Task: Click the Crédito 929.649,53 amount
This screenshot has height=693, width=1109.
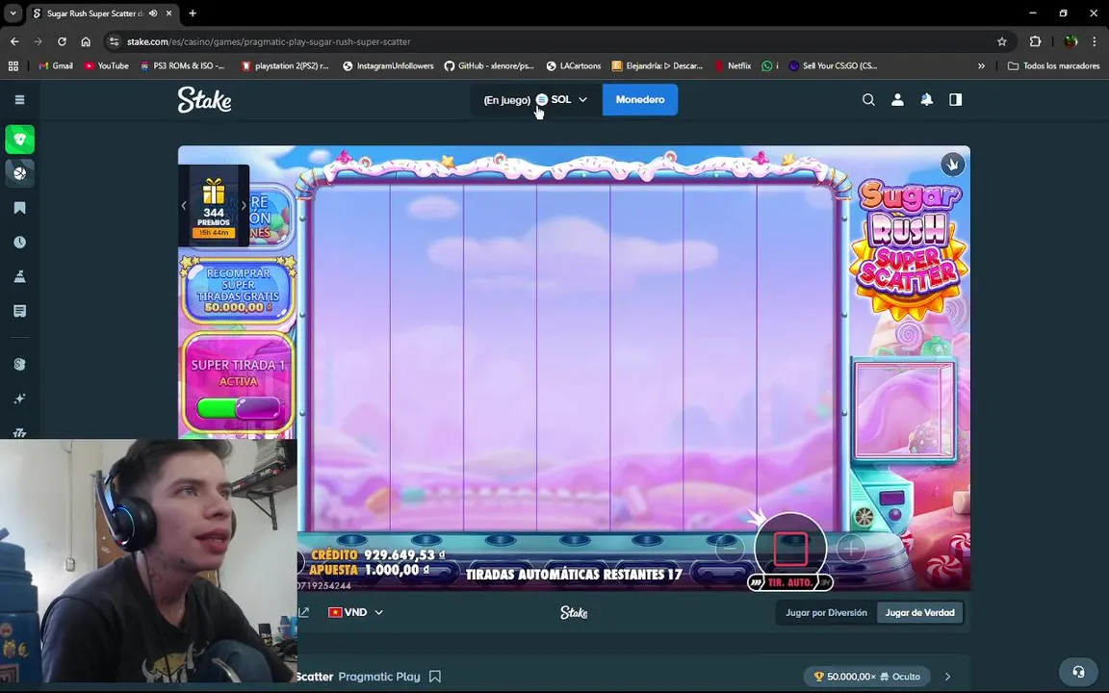Action: click(405, 555)
